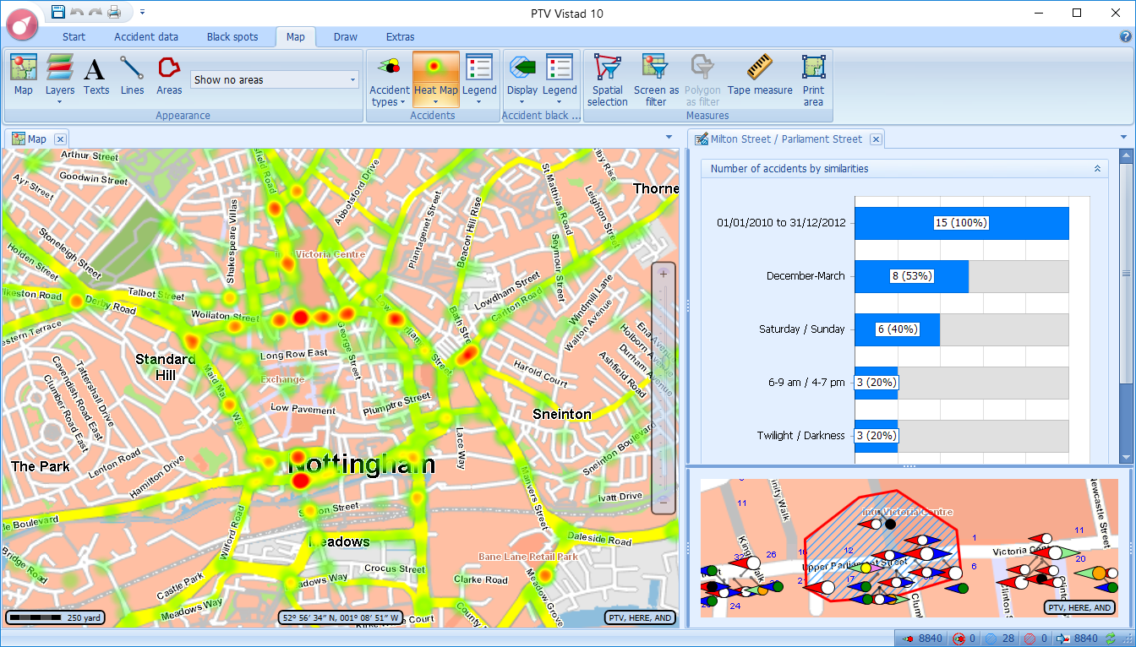1136x647 pixels.
Task: Click the map zoom in plus button
Action: click(664, 274)
